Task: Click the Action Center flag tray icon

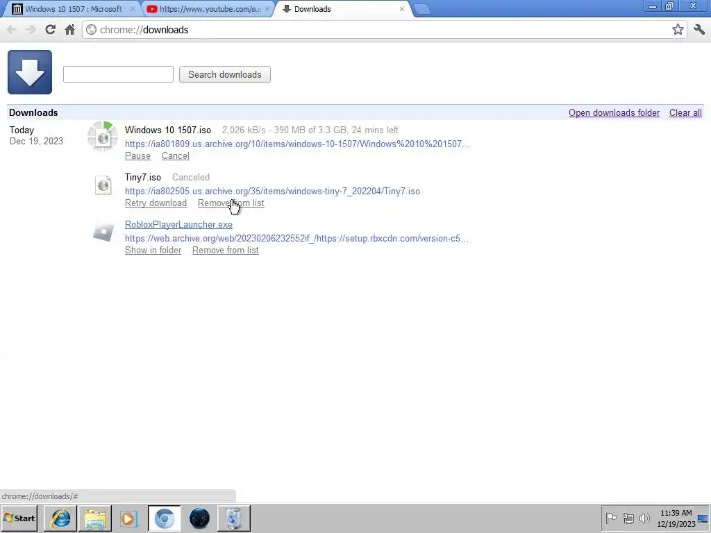Action: pyautogui.click(x=611, y=518)
